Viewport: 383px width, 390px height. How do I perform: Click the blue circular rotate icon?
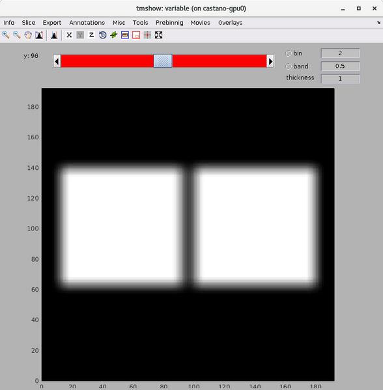(102, 35)
